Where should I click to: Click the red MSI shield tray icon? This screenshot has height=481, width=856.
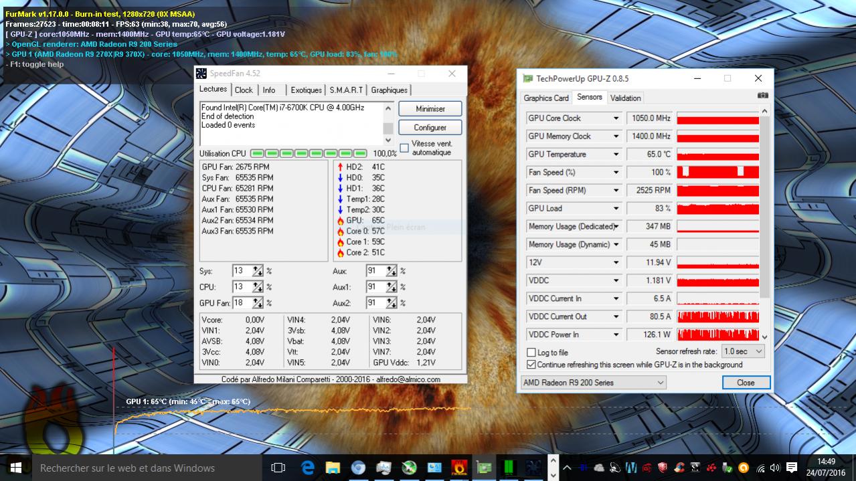click(x=663, y=468)
